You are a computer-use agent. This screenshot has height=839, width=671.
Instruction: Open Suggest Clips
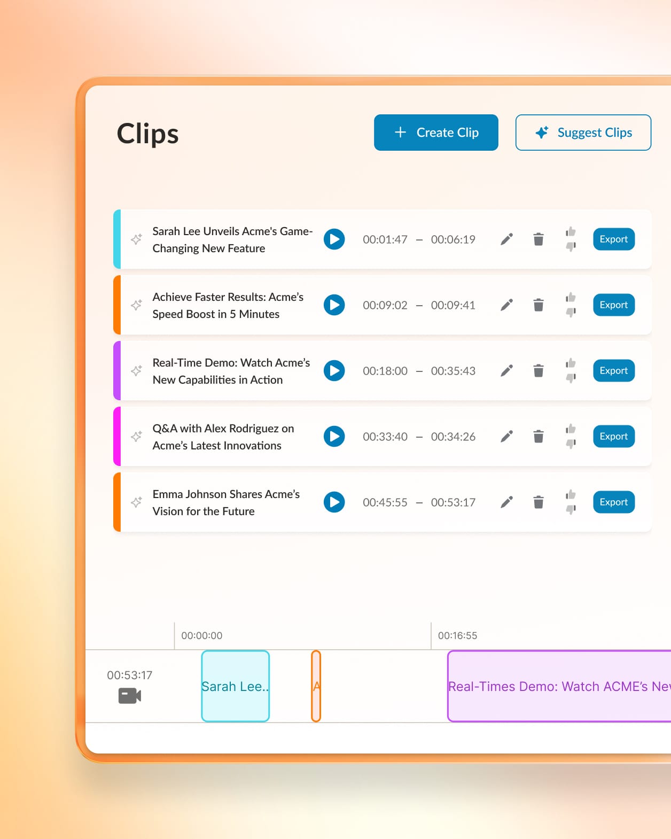click(x=583, y=133)
